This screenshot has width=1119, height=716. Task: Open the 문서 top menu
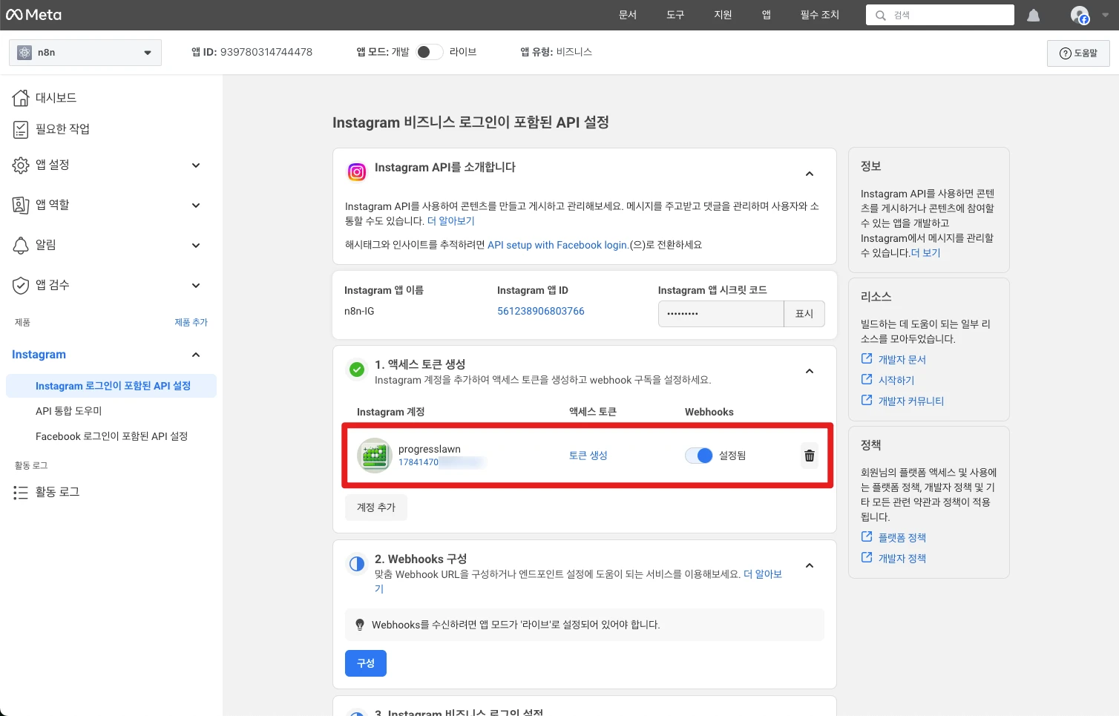pyautogui.click(x=628, y=15)
